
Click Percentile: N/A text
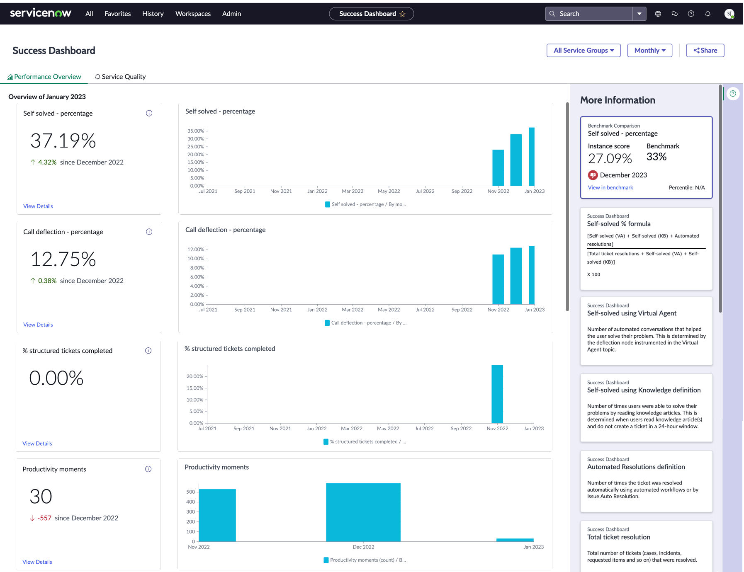point(687,187)
